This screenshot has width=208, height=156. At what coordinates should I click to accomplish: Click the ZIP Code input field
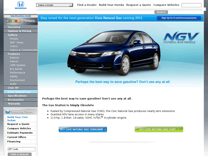[21, 149]
